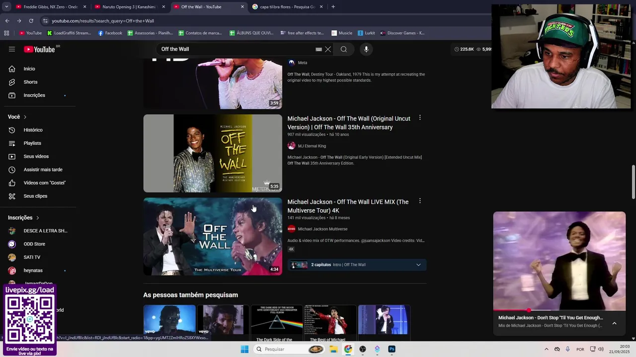Open the YouTube bookmark

pos(30,33)
